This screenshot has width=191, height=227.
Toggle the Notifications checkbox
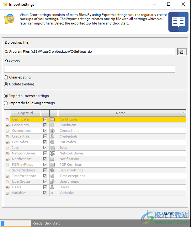[45, 159]
